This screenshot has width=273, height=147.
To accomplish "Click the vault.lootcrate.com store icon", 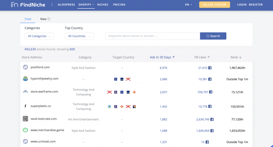I will 25,119.
